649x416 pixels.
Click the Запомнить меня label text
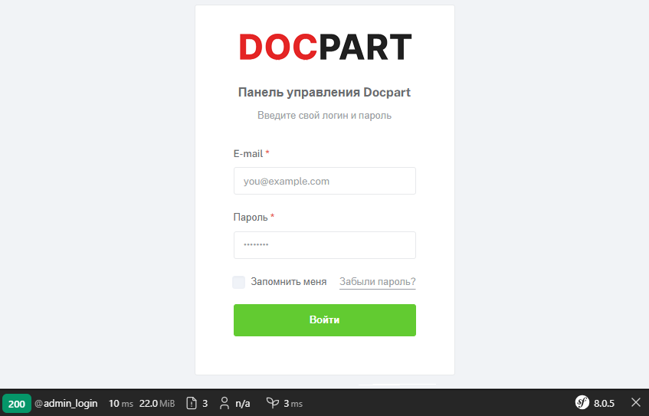coord(289,282)
